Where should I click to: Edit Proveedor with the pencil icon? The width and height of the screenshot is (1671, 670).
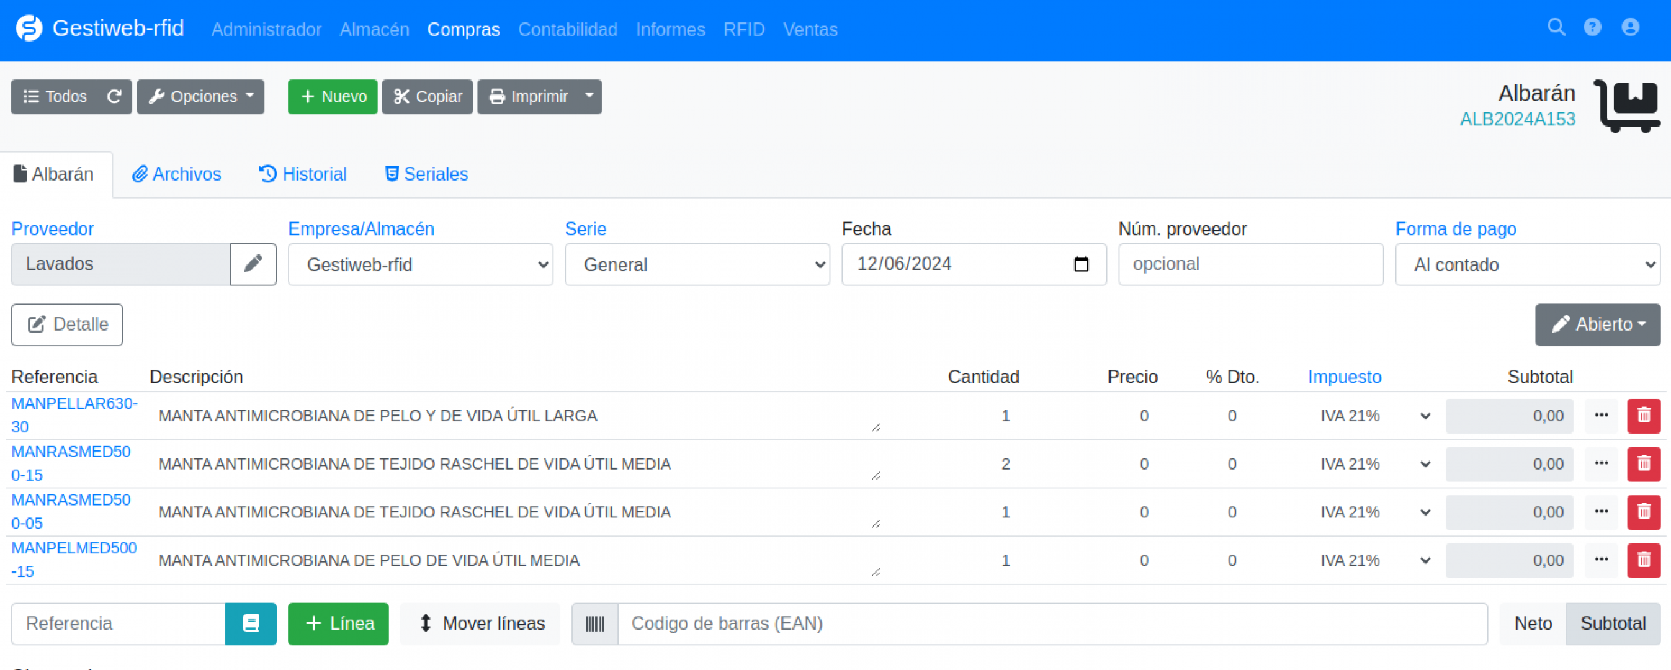click(253, 264)
